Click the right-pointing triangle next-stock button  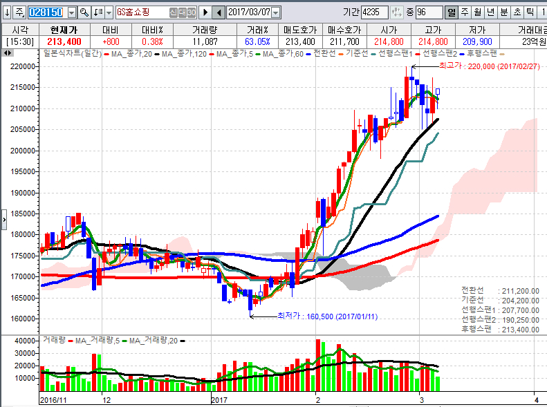coord(205,12)
